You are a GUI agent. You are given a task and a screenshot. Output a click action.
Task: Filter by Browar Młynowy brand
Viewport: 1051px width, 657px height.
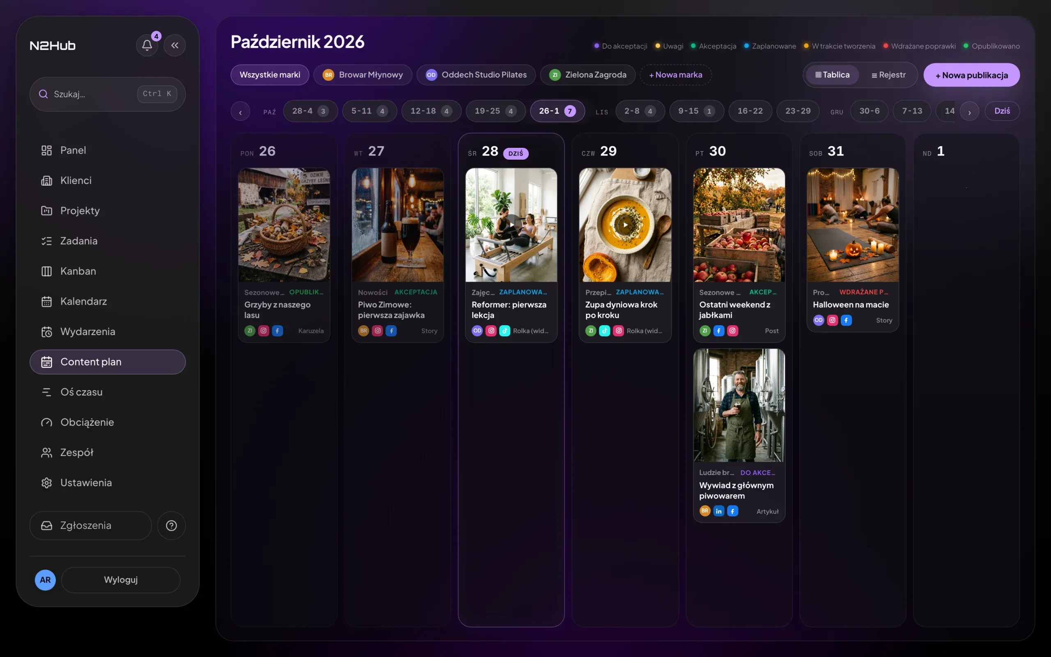tap(363, 75)
